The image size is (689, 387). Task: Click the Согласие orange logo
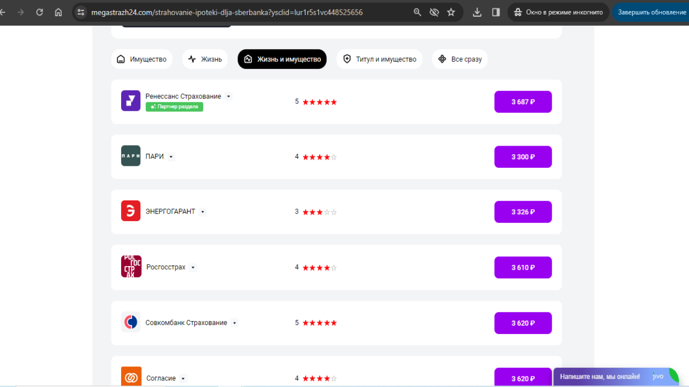[x=131, y=377]
